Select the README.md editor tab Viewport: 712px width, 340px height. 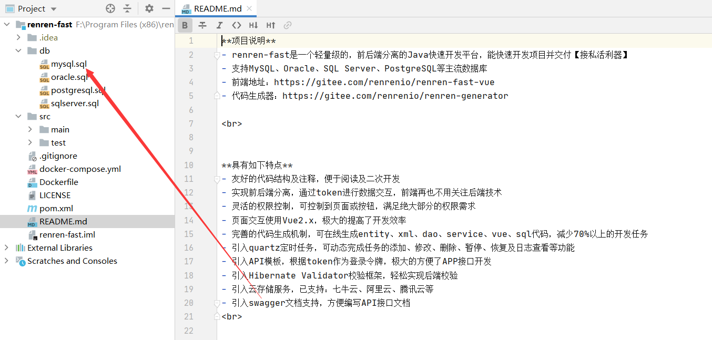[x=218, y=8]
